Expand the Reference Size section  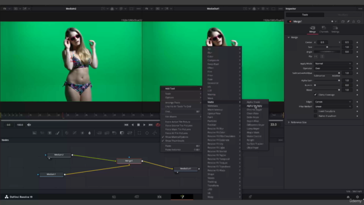[x=288, y=122]
